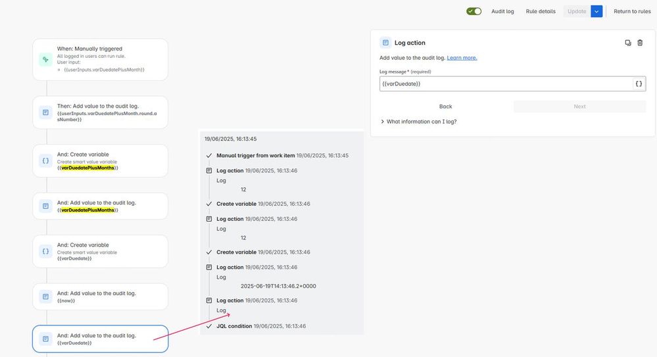Toggle the rule enabled switch
Image resolution: width=657 pixels, height=357 pixels.
pyautogui.click(x=474, y=11)
